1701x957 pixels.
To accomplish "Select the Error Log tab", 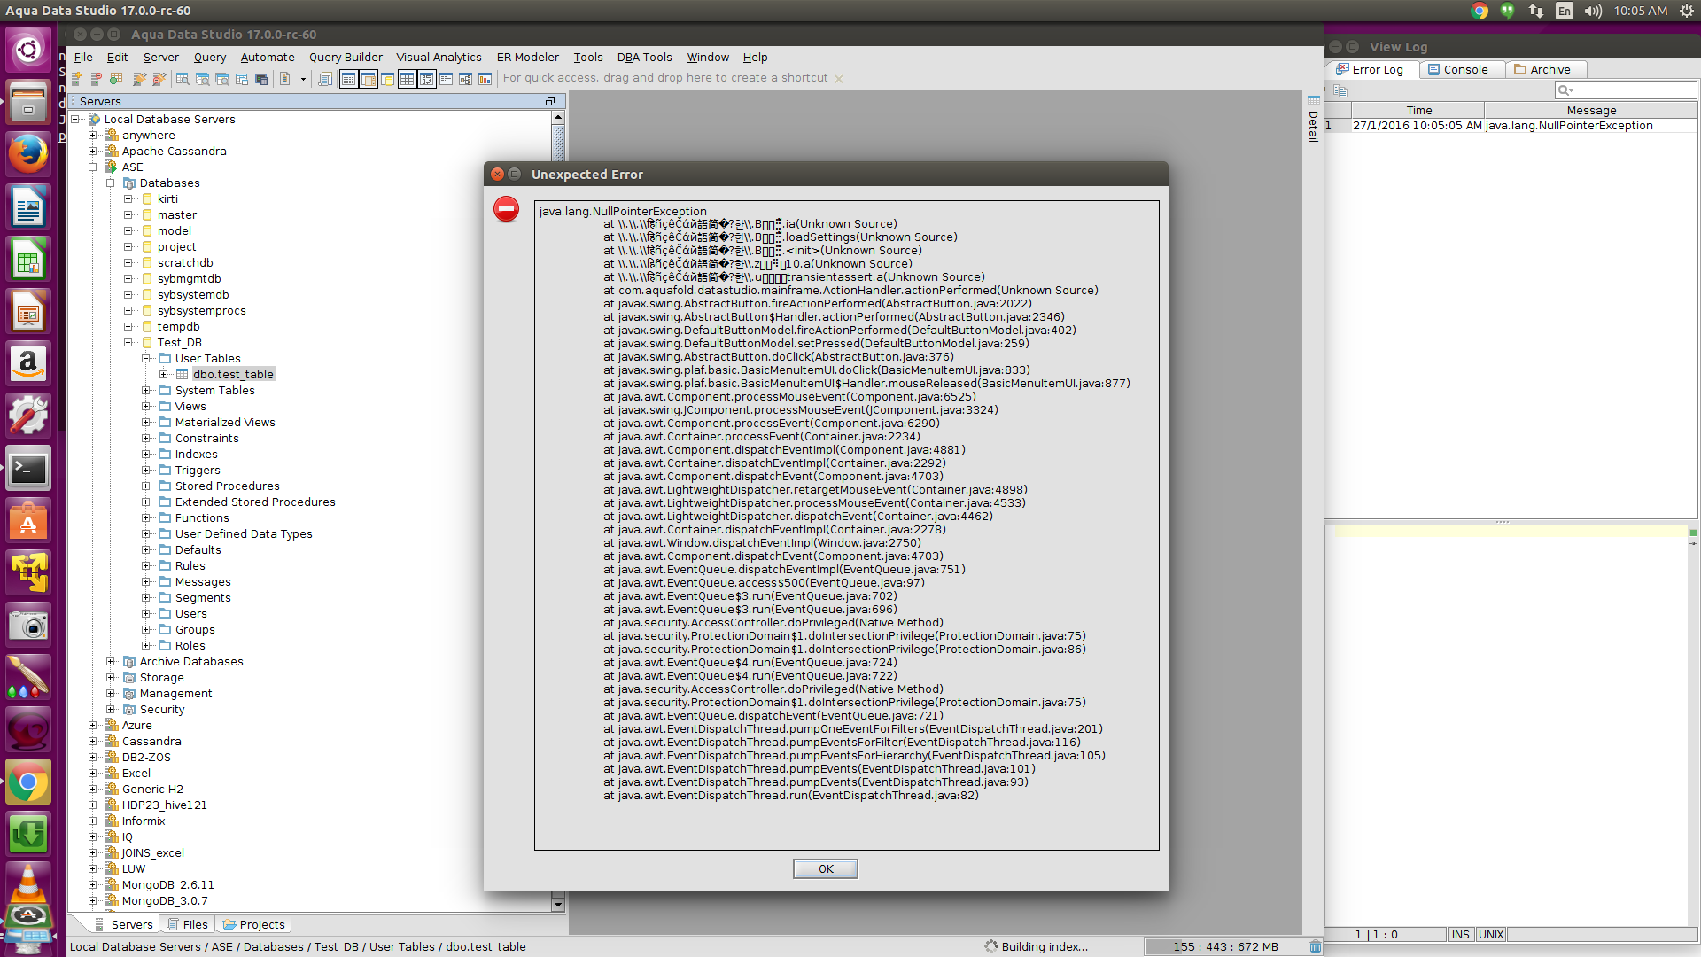I will pyautogui.click(x=1371, y=69).
